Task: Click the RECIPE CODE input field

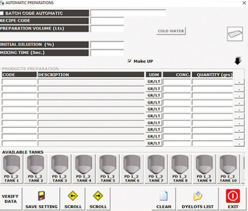Action: (107, 21)
